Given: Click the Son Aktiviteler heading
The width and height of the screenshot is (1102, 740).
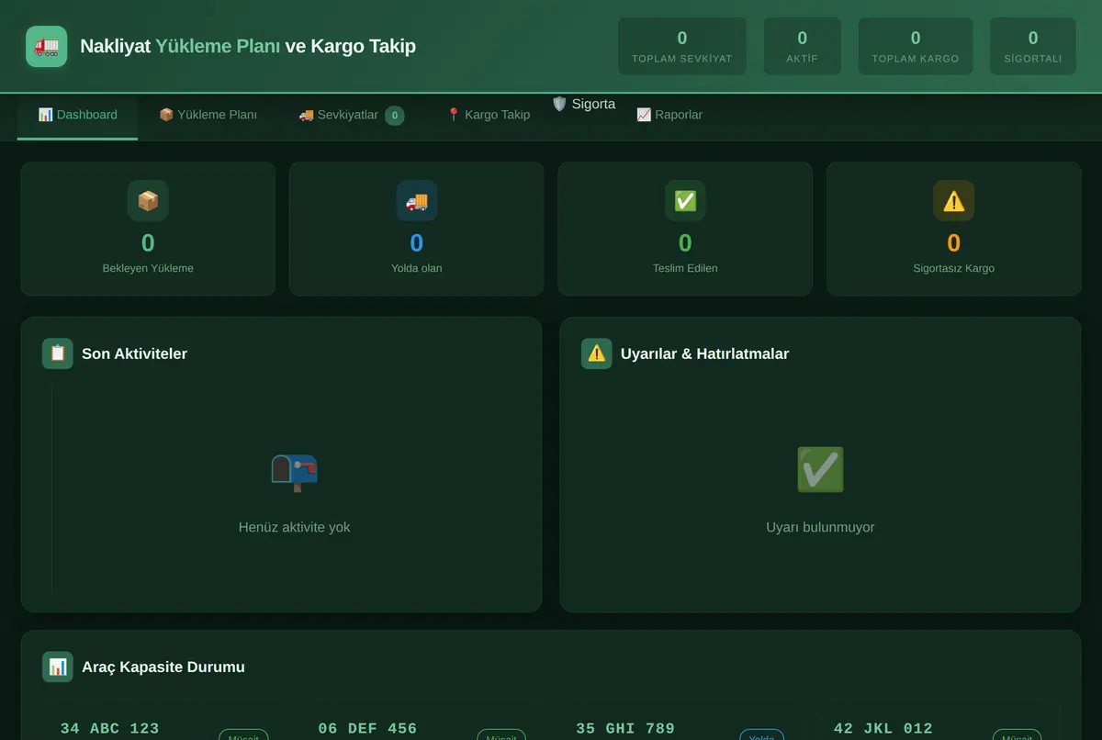Looking at the screenshot, I should click(134, 353).
